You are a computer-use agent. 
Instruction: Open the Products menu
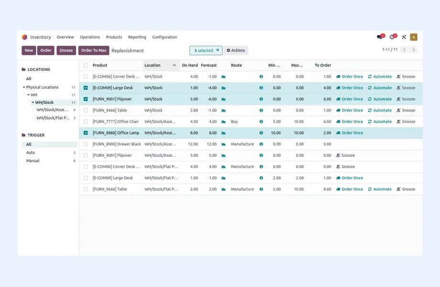[114, 37]
